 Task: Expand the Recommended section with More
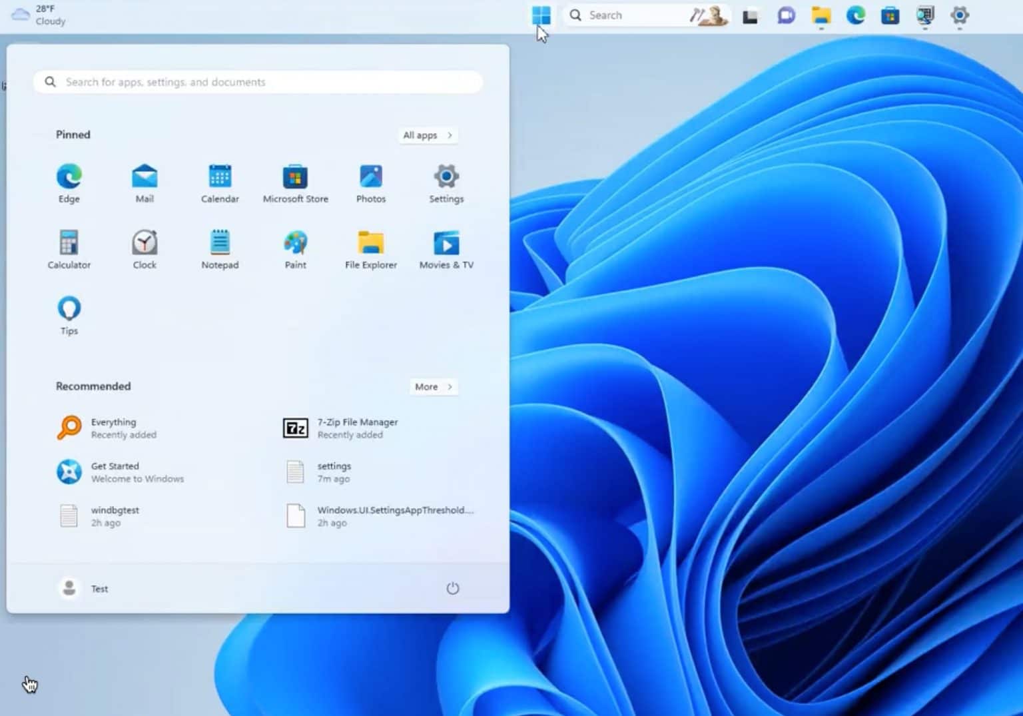tap(432, 386)
